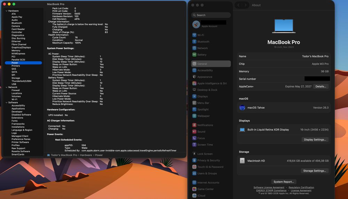348x199 pixels.
Task: Select Bluetooth in System Information sidebar
Action: click(x=17, y=23)
